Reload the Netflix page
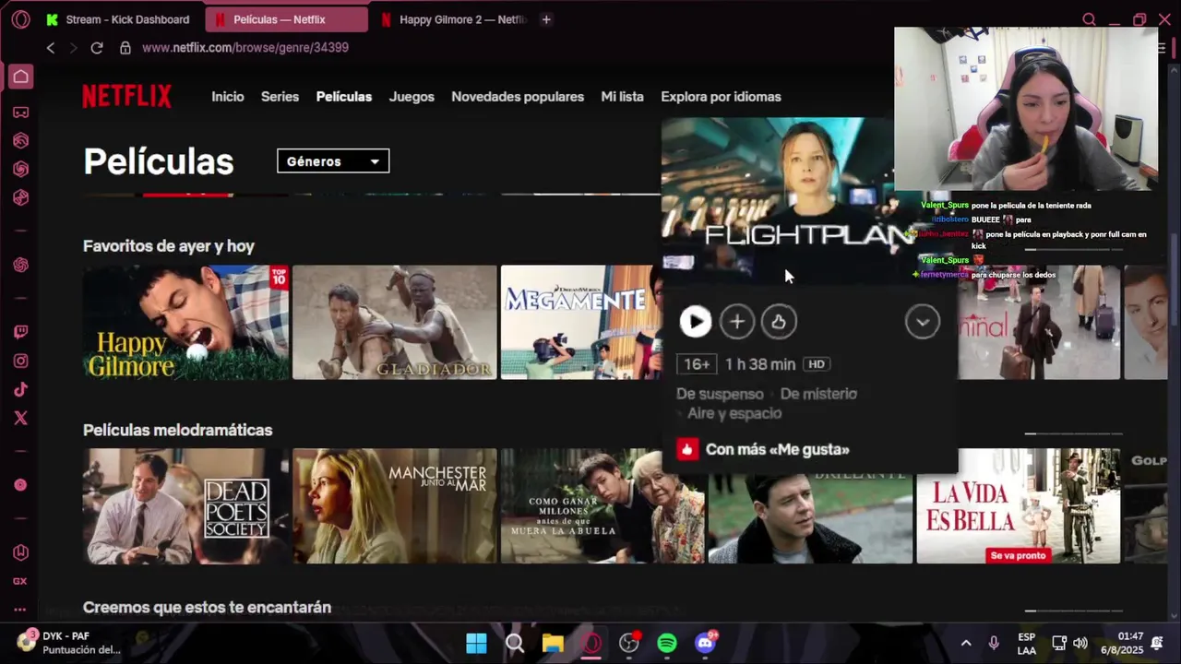This screenshot has height=664, width=1181. 97,47
